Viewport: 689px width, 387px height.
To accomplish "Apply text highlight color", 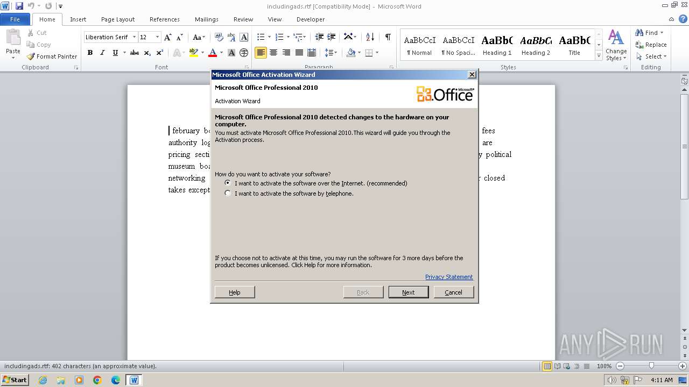I will pyautogui.click(x=194, y=53).
